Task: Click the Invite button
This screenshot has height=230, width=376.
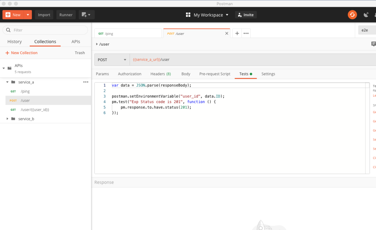Action: click(x=246, y=15)
